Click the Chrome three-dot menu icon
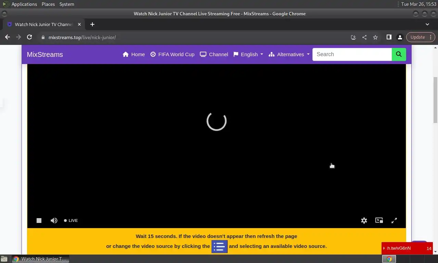Viewport: 438px width, 263px height. pos(431,37)
